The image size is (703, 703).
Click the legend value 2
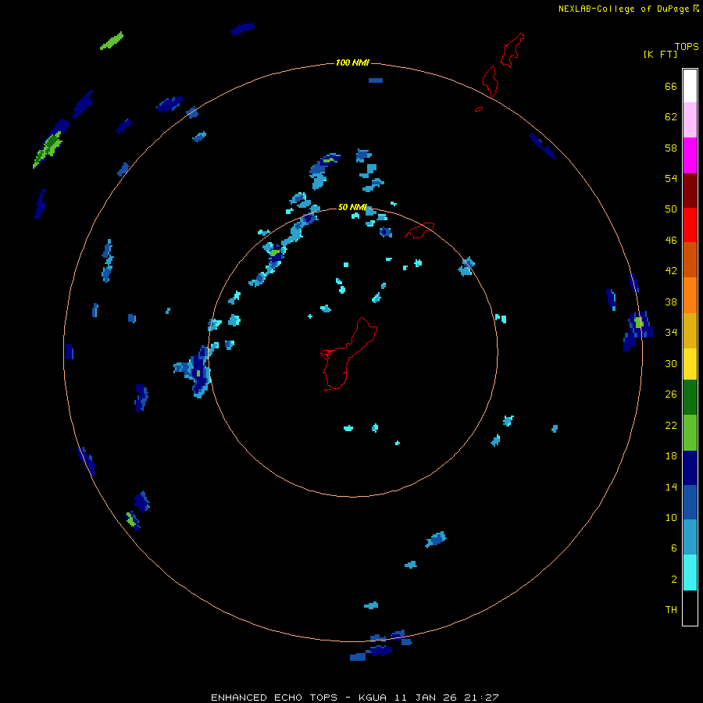673,580
